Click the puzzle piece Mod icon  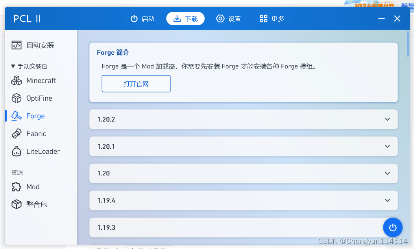click(17, 187)
